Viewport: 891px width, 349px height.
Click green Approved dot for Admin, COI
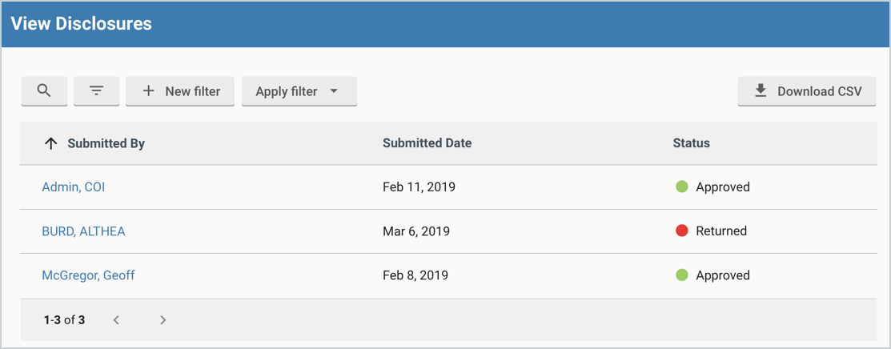pyautogui.click(x=682, y=187)
